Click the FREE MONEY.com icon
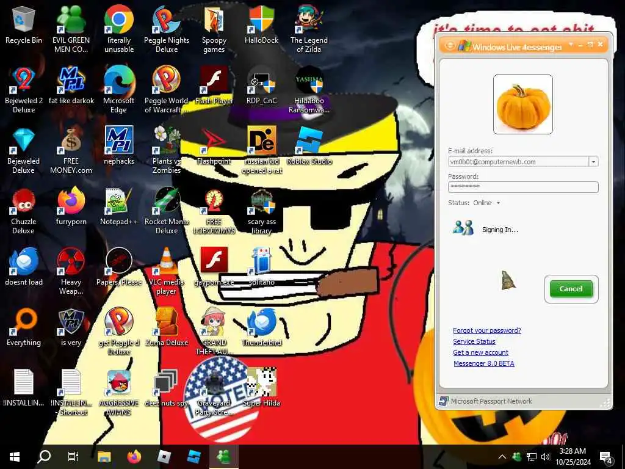 [x=71, y=151]
